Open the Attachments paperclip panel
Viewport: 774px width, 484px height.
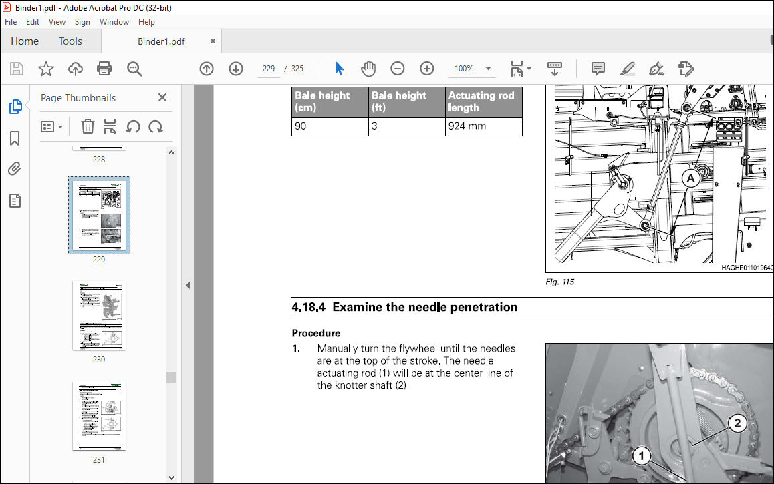point(15,169)
